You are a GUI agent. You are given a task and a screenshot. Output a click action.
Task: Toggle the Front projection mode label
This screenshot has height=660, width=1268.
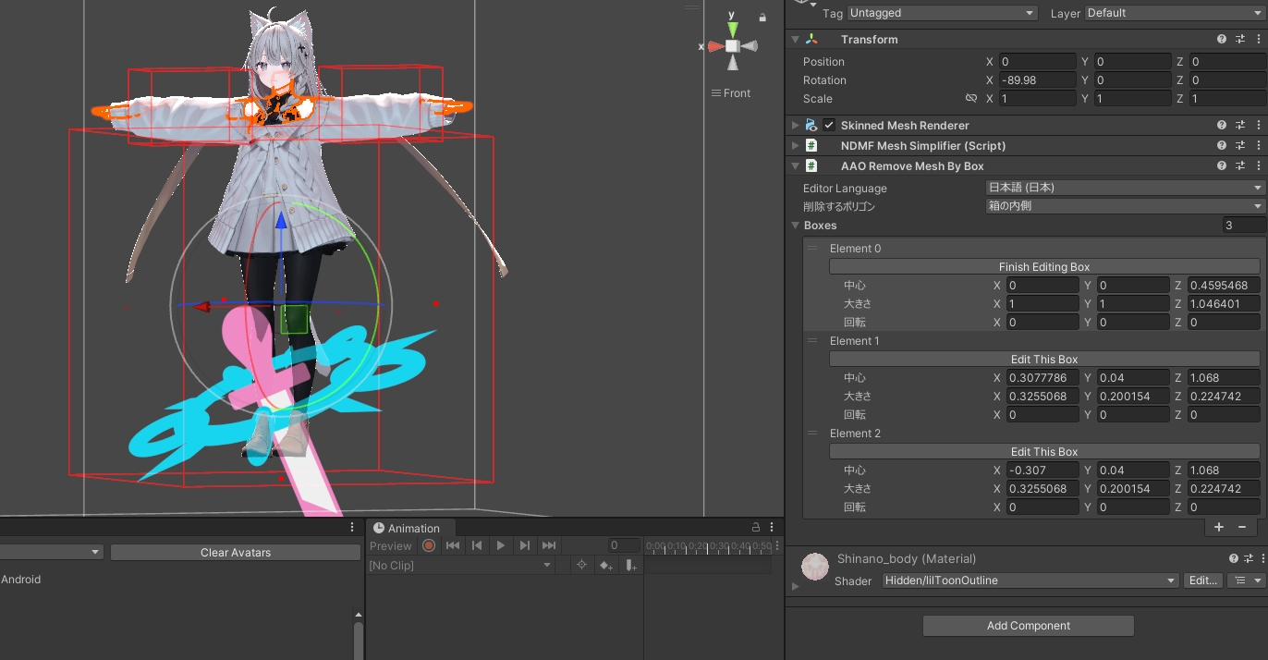[x=730, y=92]
